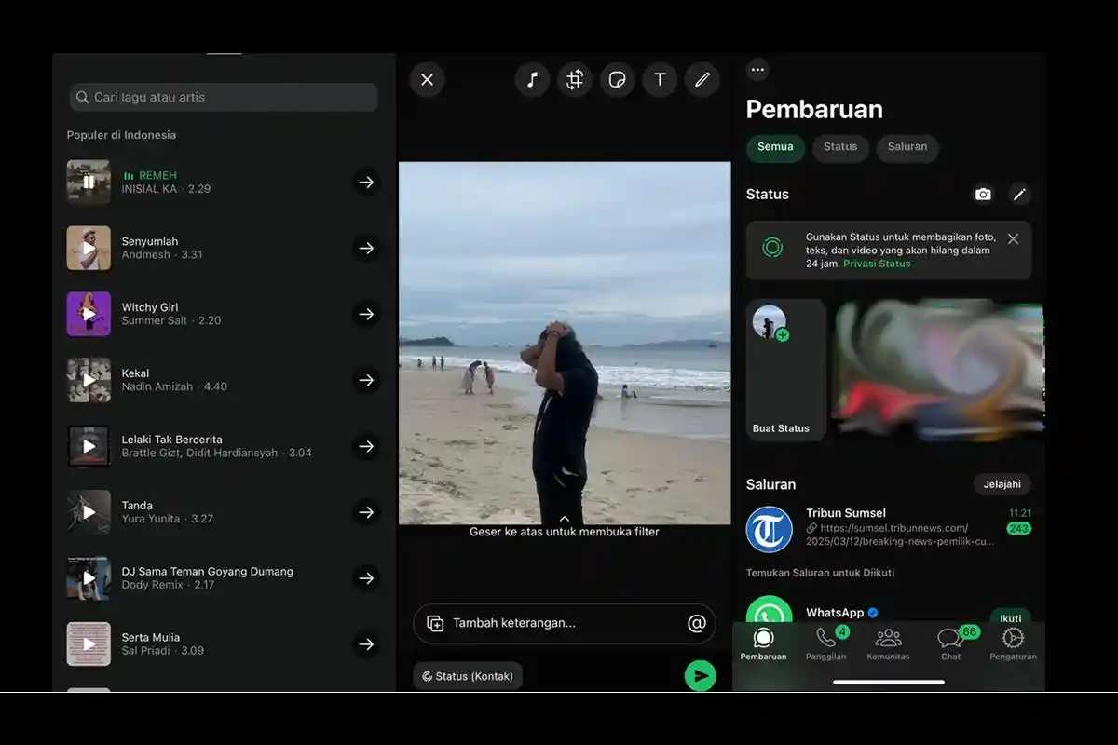The width and height of the screenshot is (1118, 745).
Task: Select the music note tool in editor toolbar
Action: click(532, 79)
